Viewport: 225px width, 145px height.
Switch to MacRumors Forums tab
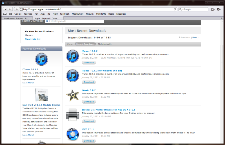[x=17, y=18]
